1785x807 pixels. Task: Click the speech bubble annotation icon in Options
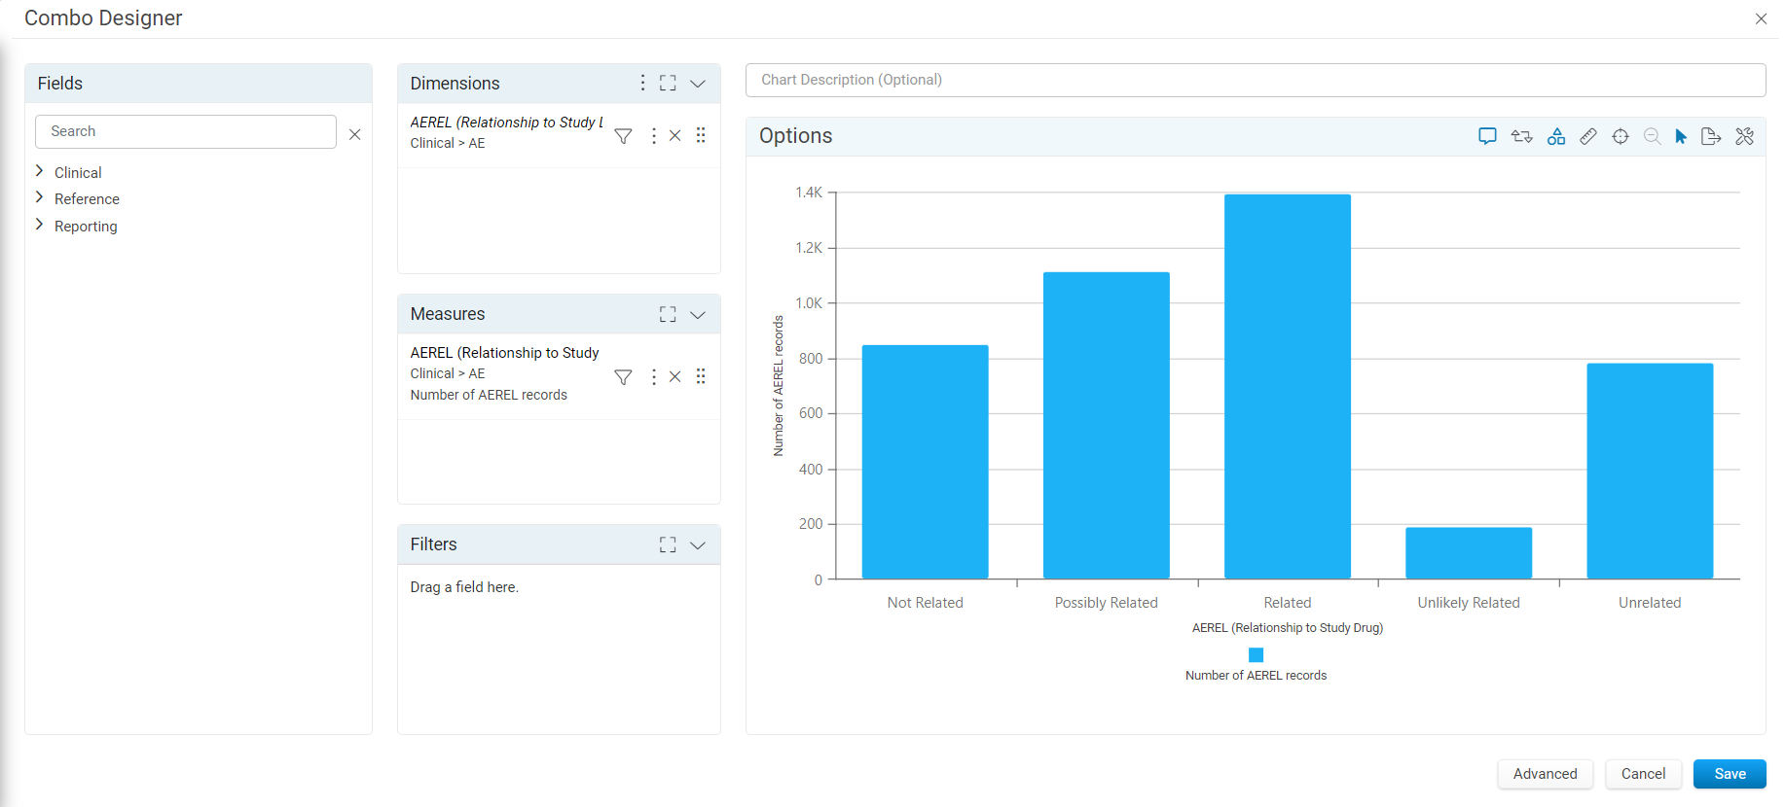[x=1487, y=136]
